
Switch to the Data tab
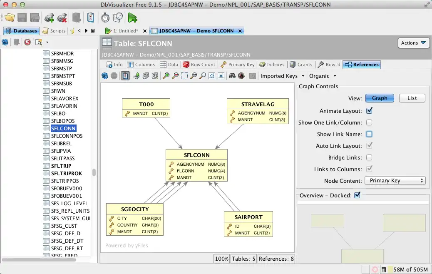tap(169, 65)
